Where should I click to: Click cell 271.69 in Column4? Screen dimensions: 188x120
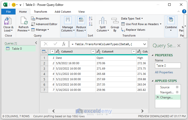(116, 68)
